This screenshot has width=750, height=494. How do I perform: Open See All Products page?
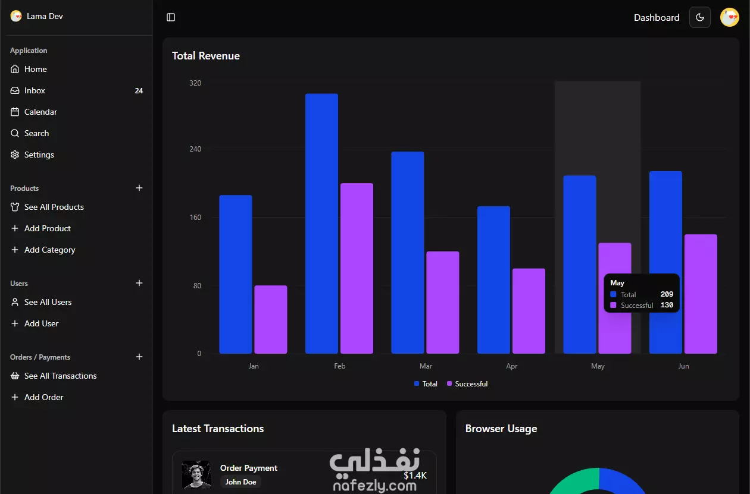coord(77,207)
